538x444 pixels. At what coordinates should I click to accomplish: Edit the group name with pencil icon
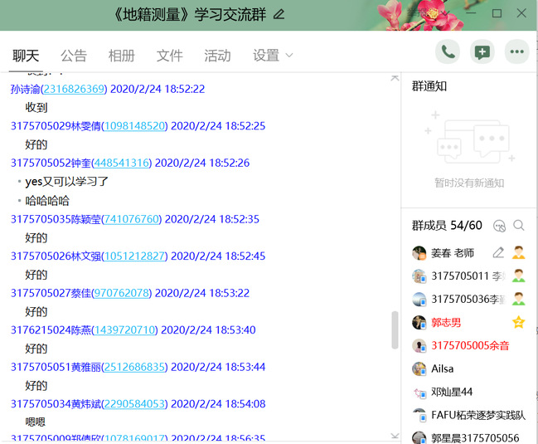pos(279,14)
